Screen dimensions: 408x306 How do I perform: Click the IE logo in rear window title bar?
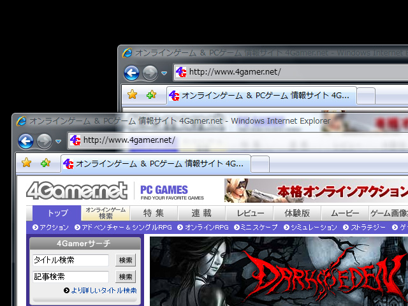(127, 53)
